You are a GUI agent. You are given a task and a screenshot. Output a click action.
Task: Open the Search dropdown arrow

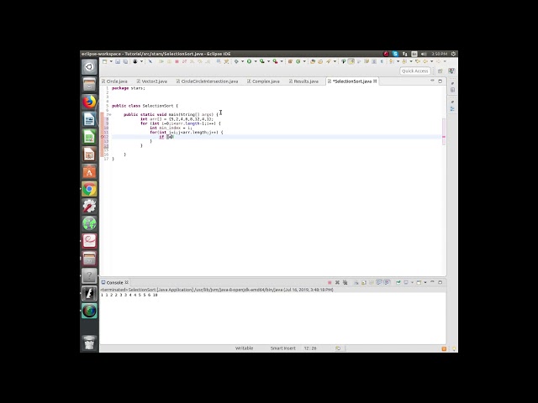[335, 61]
